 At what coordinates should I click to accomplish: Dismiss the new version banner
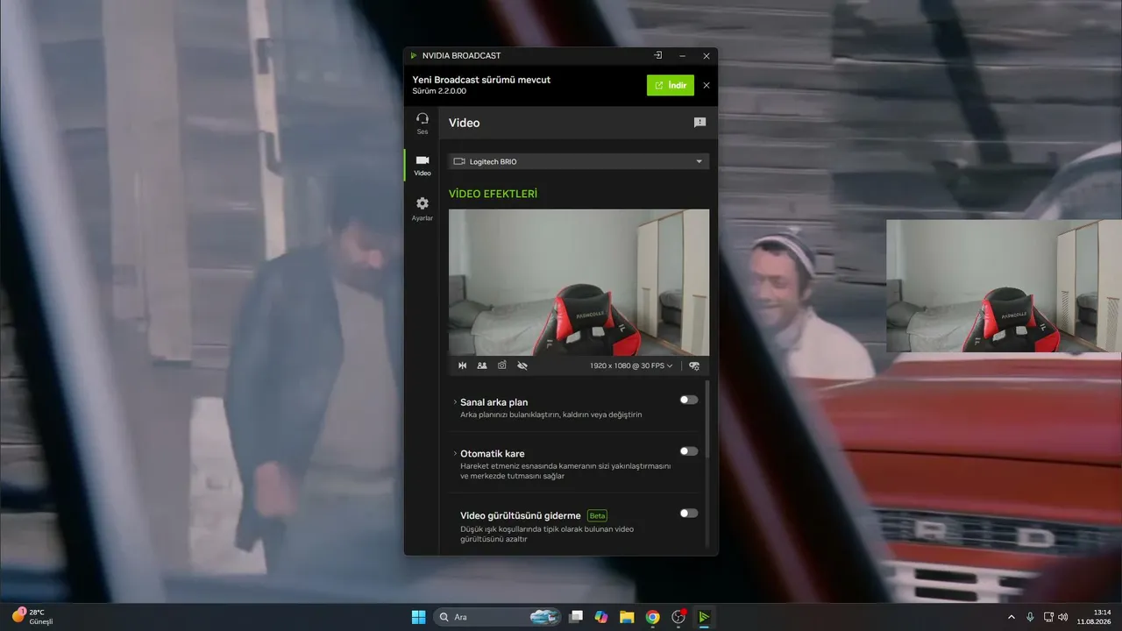(x=707, y=85)
